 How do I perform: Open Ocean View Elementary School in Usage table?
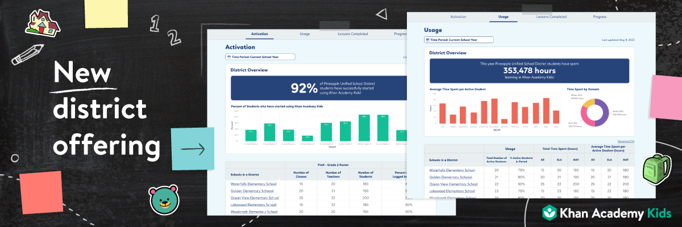[453, 184]
